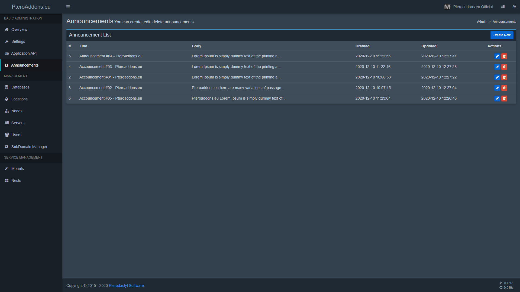Open server list icon in header
The width and height of the screenshot is (520, 292).
503,7
